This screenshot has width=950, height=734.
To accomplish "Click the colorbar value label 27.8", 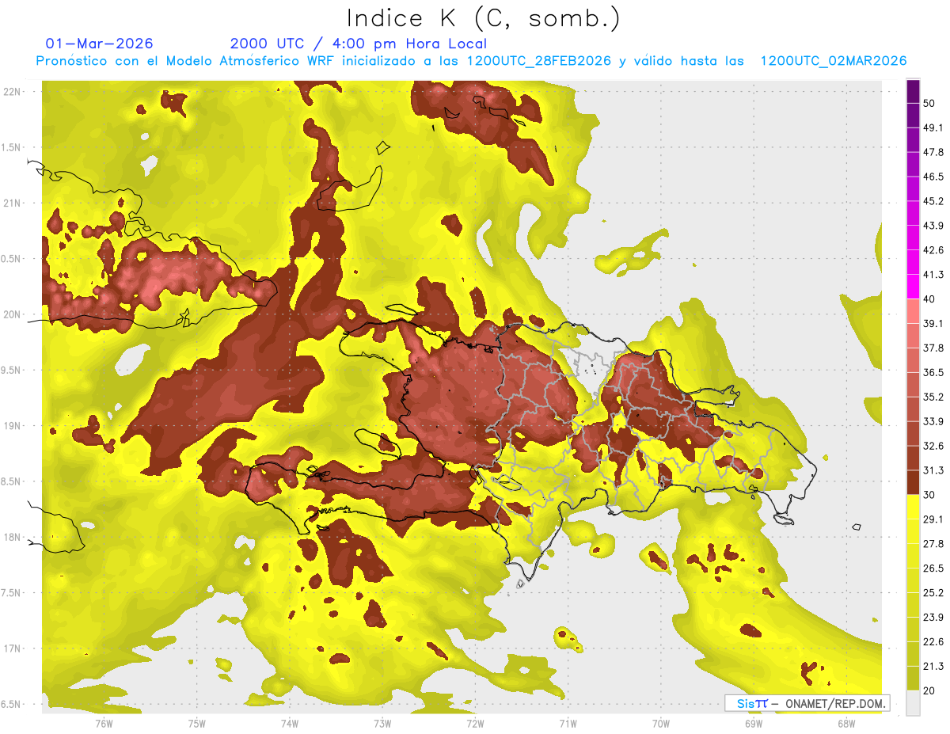I will point(933,544).
